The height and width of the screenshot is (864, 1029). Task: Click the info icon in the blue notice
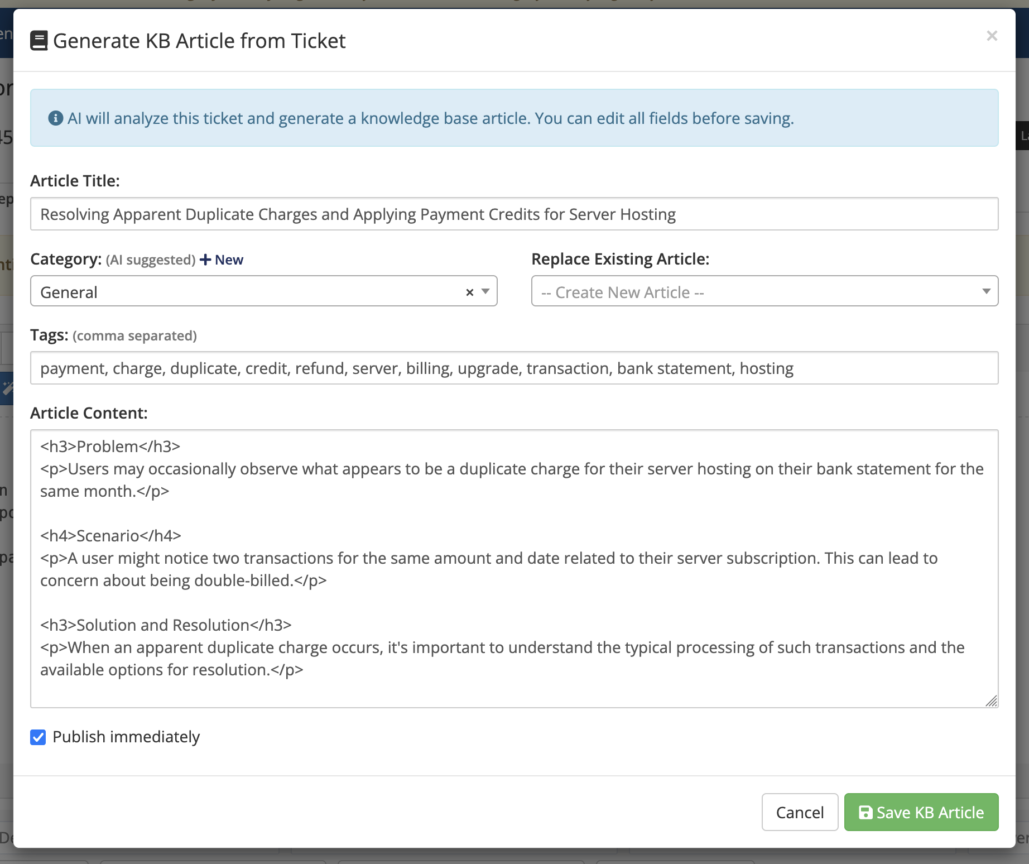point(55,118)
